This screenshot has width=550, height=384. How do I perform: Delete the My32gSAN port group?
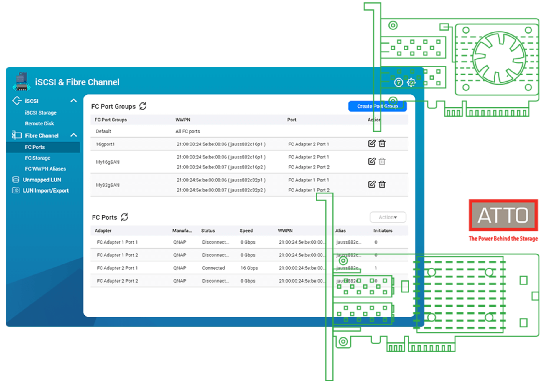click(x=382, y=184)
